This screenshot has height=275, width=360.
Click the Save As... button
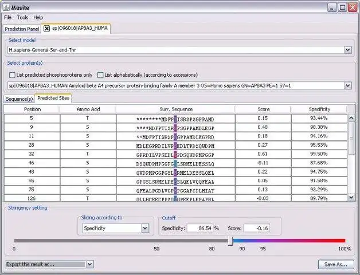[336, 265]
